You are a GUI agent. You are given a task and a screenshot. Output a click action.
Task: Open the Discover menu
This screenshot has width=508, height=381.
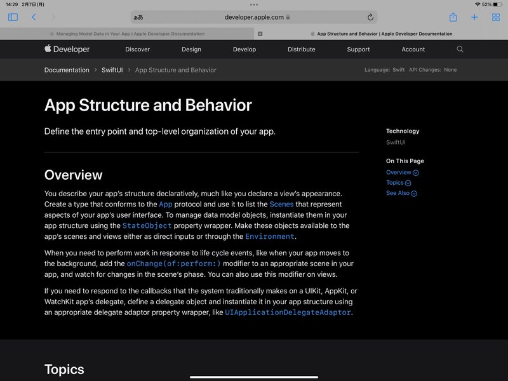137,50
